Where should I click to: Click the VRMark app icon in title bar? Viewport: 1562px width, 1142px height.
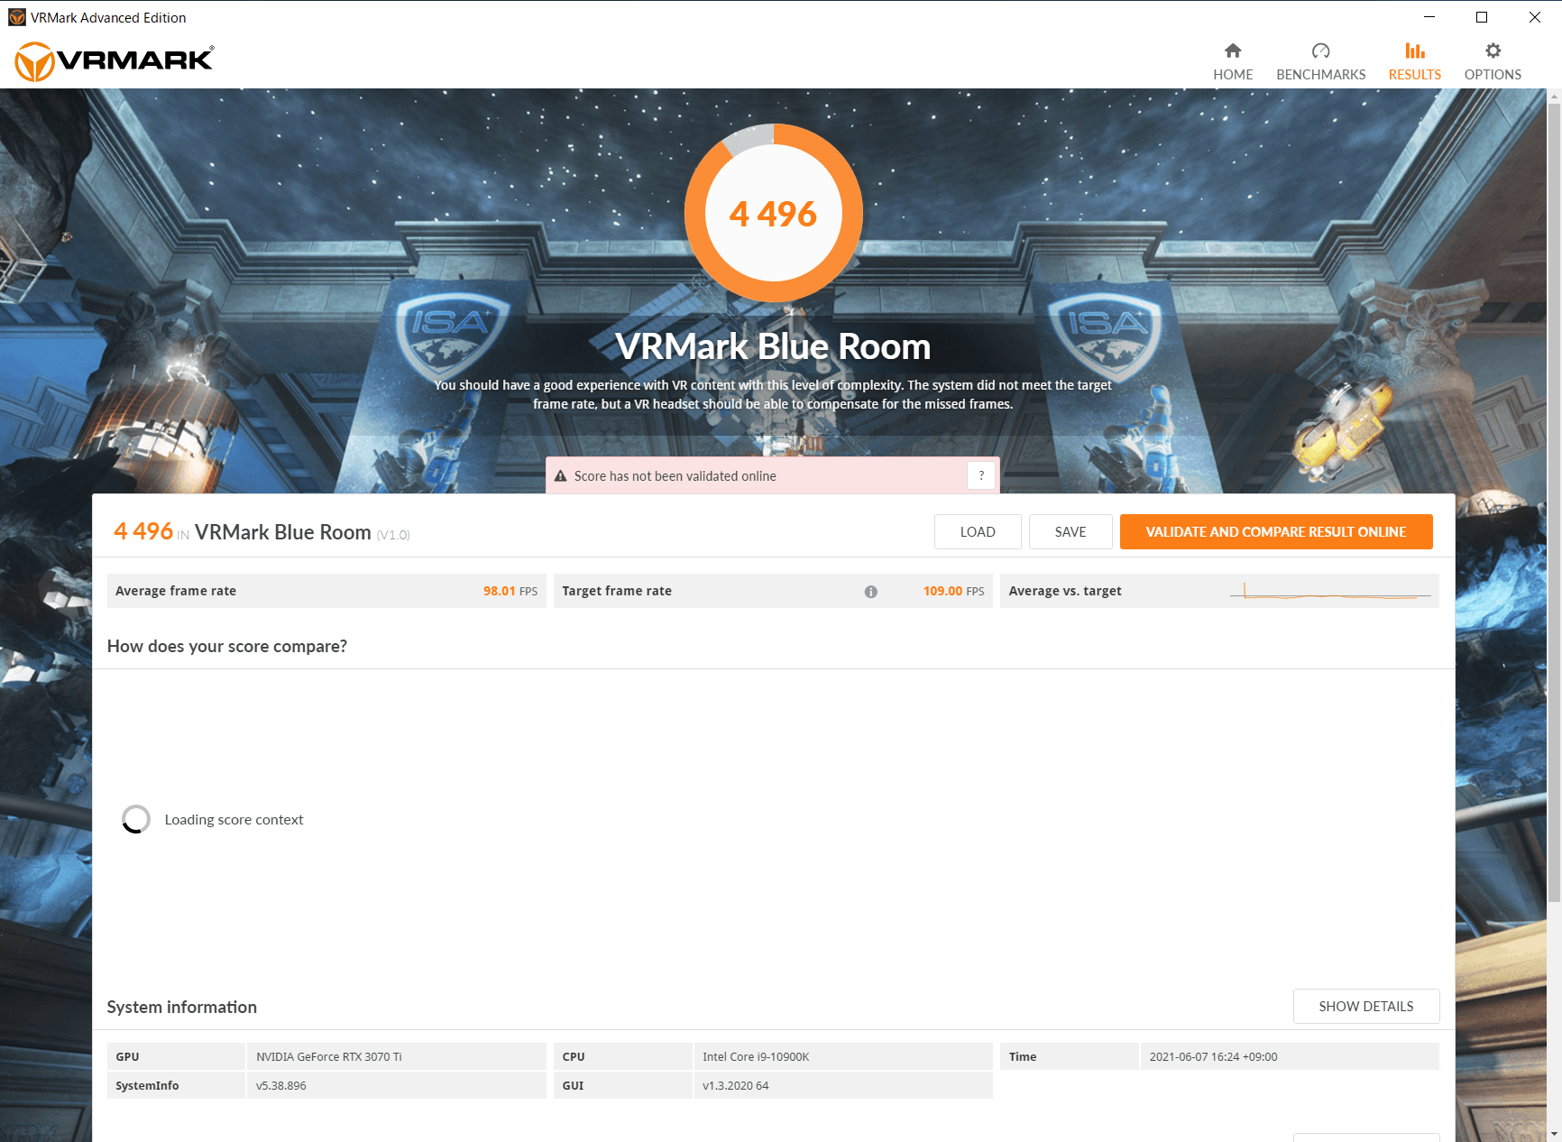[x=16, y=17]
